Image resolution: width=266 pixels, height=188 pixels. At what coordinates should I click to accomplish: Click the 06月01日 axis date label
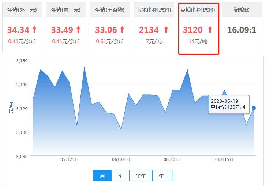point(121,160)
